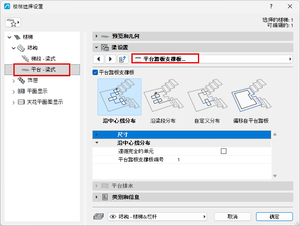Open the 平台踏板支撑板 page dropdown

(x=212, y=59)
